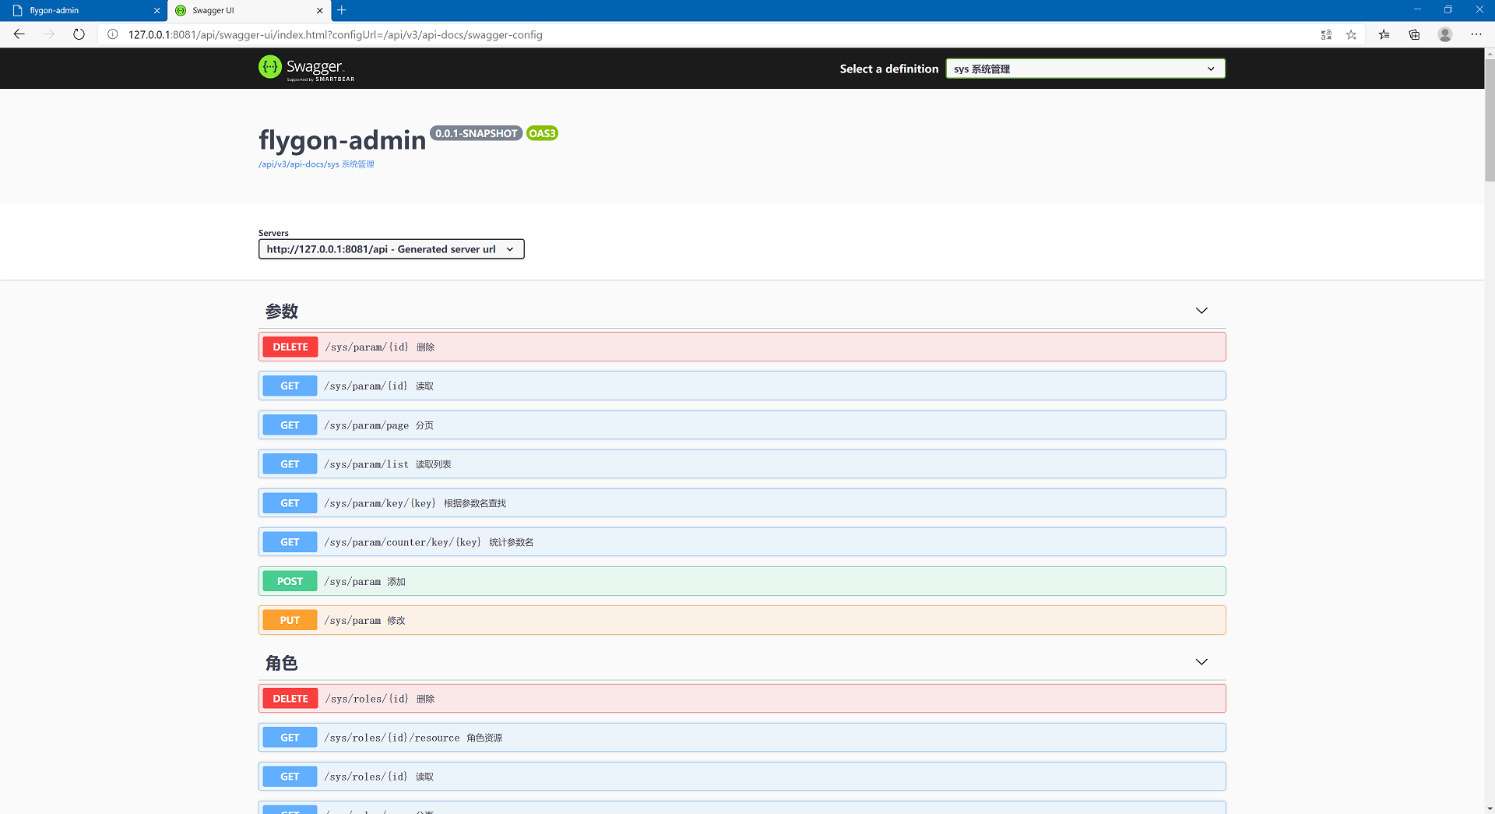Expand GET /sys/roles/{id} 读取 operation
This screenshot has width=1495, height=814.
pyautogui.click(x=742, y=777)
